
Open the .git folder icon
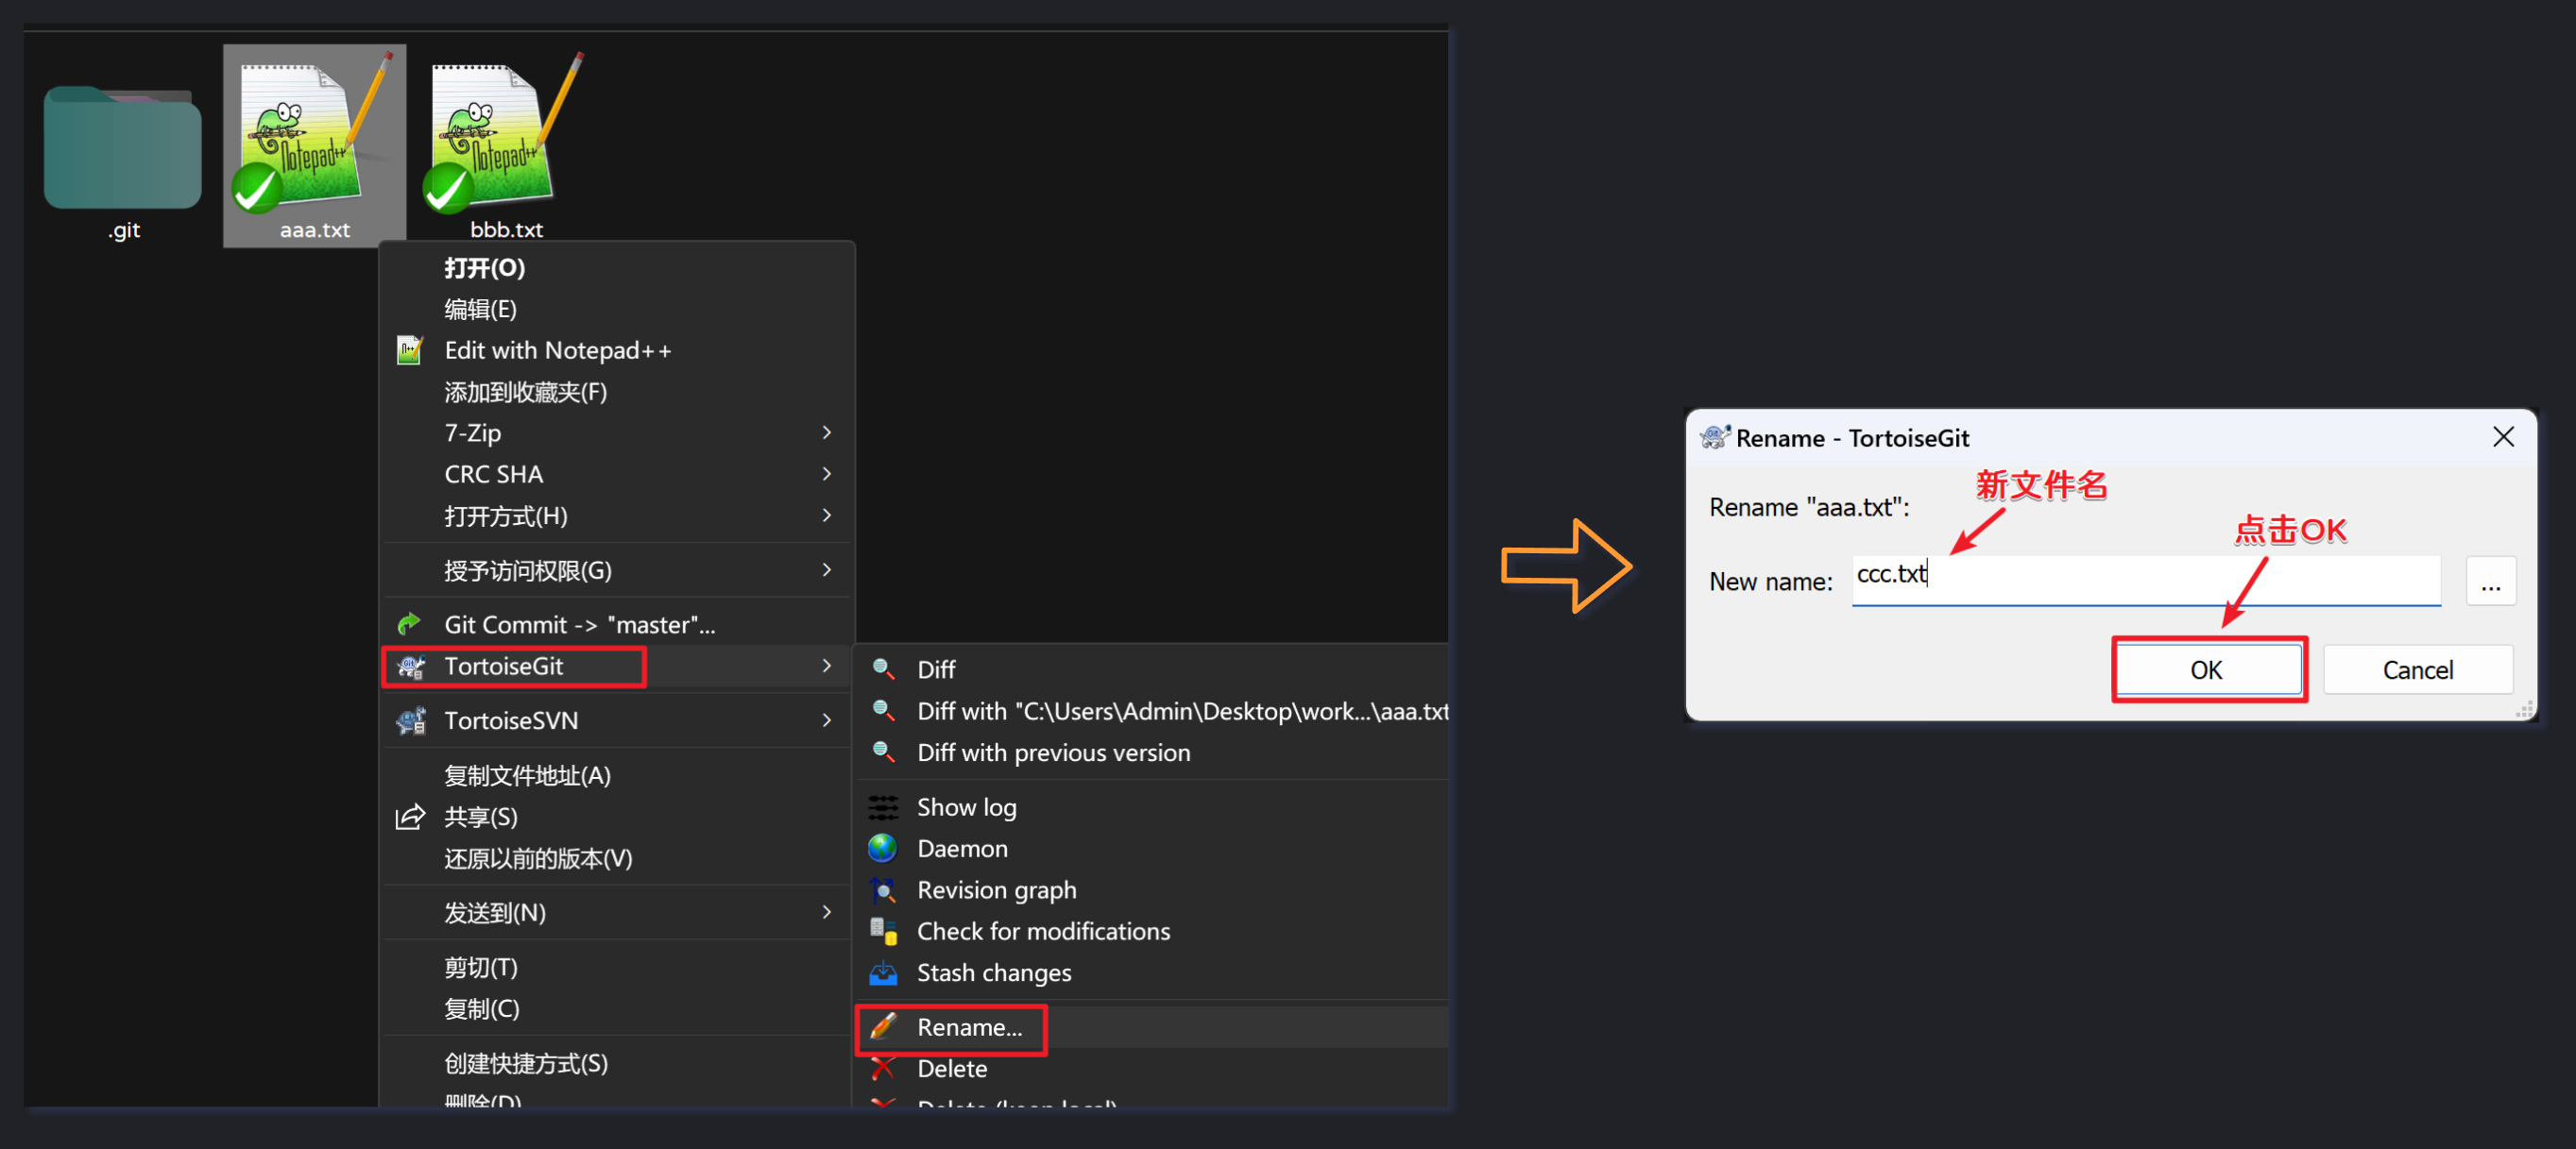coord(122,148)
